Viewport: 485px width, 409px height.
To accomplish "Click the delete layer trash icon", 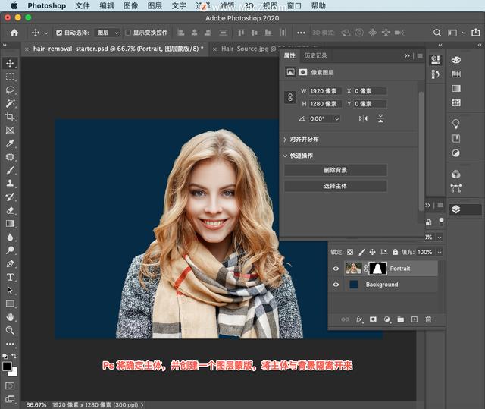I will pos(428,319).
